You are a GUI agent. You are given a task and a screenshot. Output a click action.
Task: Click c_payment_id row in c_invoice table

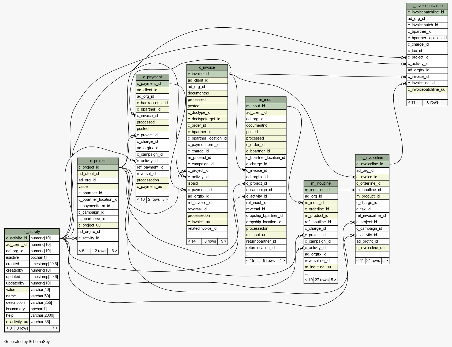(x=207, y=190)
